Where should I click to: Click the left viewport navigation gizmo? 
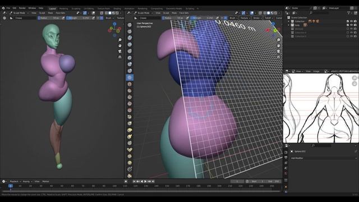pyautogui.click(x=114, y=29)
